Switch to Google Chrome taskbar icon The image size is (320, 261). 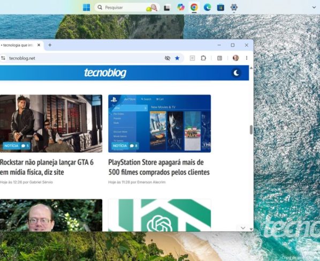point(194,8)
